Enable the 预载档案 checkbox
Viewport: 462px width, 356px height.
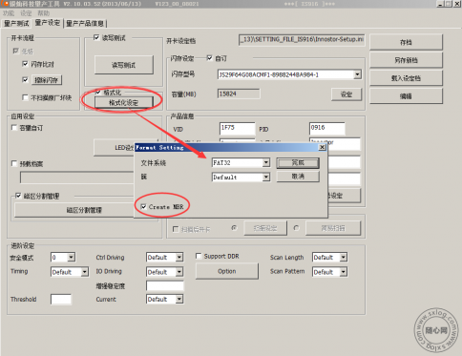coord(14,163)
